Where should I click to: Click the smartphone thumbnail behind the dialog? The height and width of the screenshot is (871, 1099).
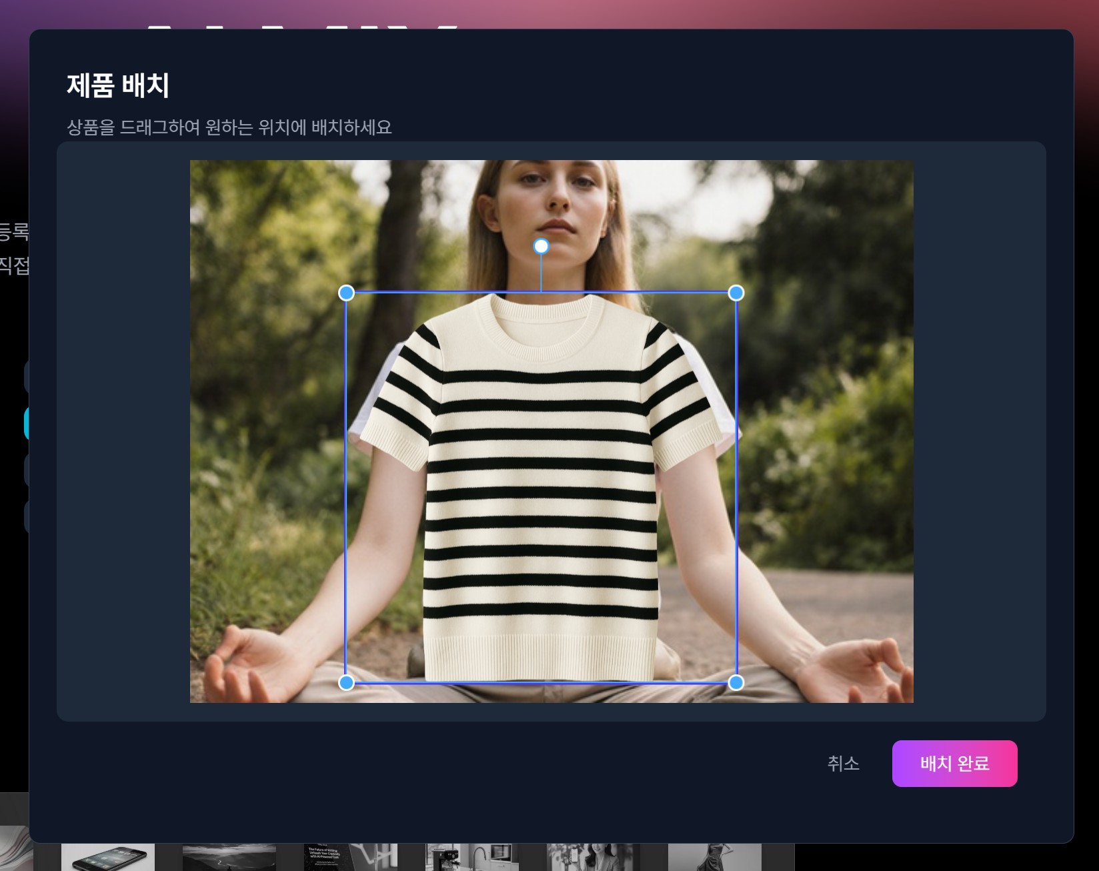tap(108, 857)
